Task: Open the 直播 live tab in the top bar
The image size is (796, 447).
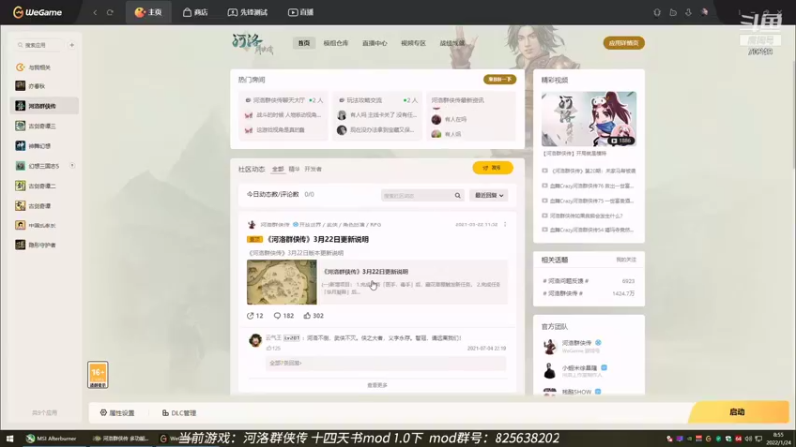Action: point(300,12)
